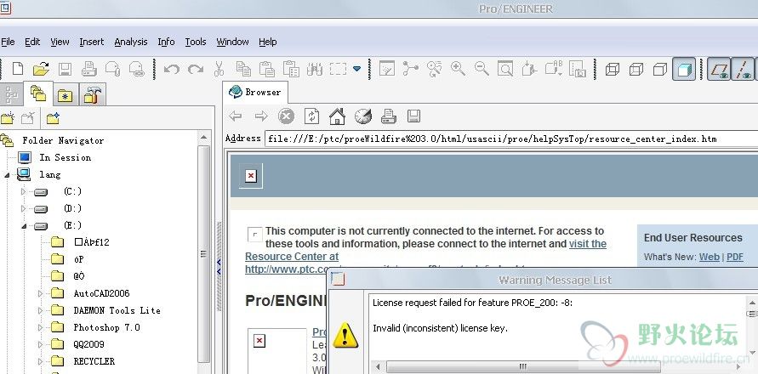
Task: Click the Paste clipboard icon
Action: pos(267,69)
